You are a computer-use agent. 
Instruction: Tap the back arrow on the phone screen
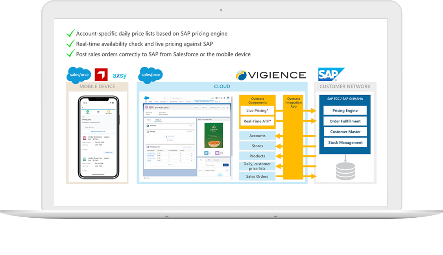[x=83, y=107]
